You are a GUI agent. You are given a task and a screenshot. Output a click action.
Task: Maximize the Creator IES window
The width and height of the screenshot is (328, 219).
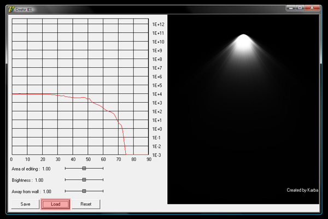(300, 8)
